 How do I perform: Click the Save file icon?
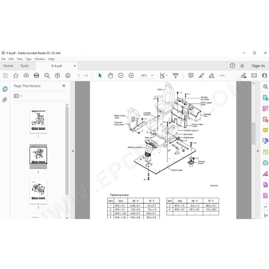5,75
